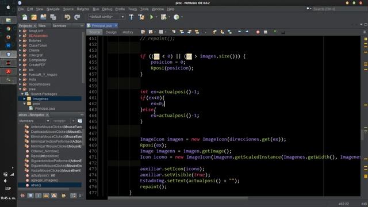
Task: Select the Source view button
Action: point(94,32)
